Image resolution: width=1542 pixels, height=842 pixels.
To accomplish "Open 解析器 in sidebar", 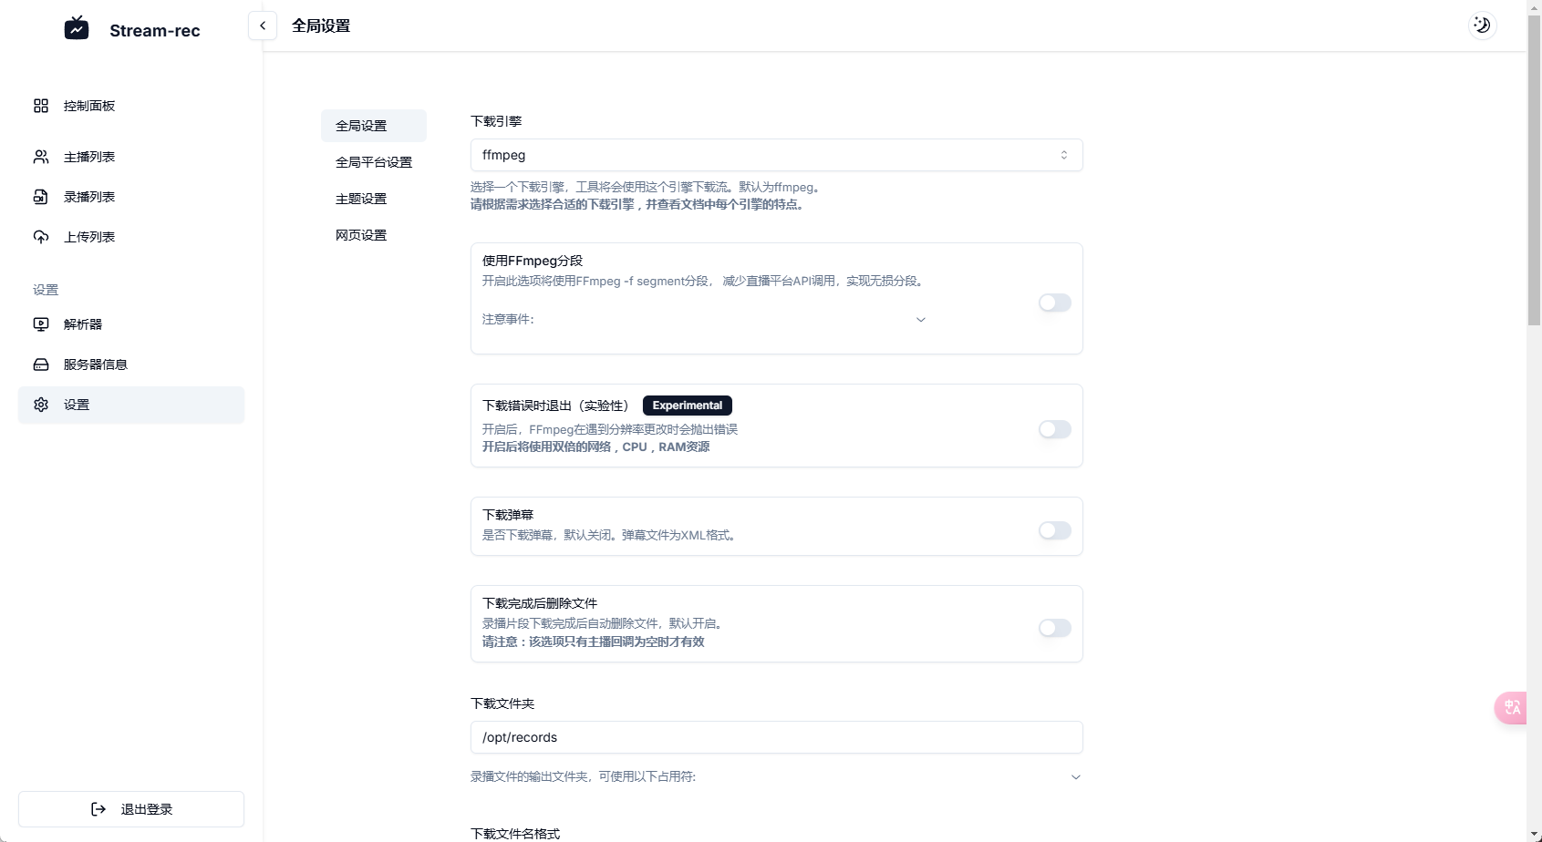I will (131, 324).
